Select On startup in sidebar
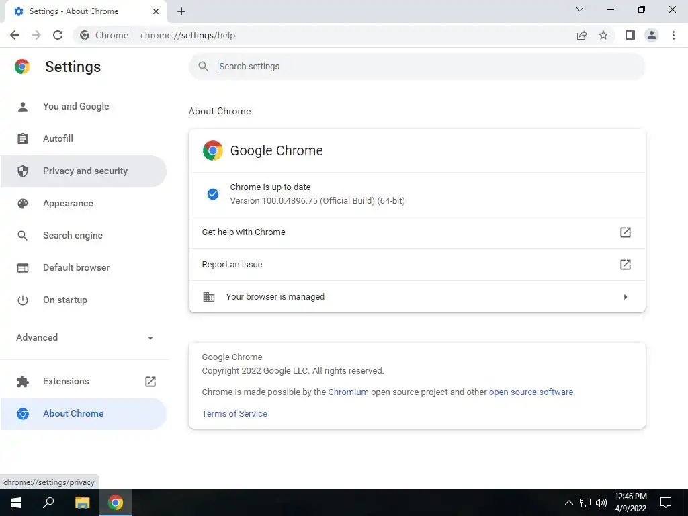Image resolution: width=688 pixels, height=516 pixels. [x=83, y=300]
